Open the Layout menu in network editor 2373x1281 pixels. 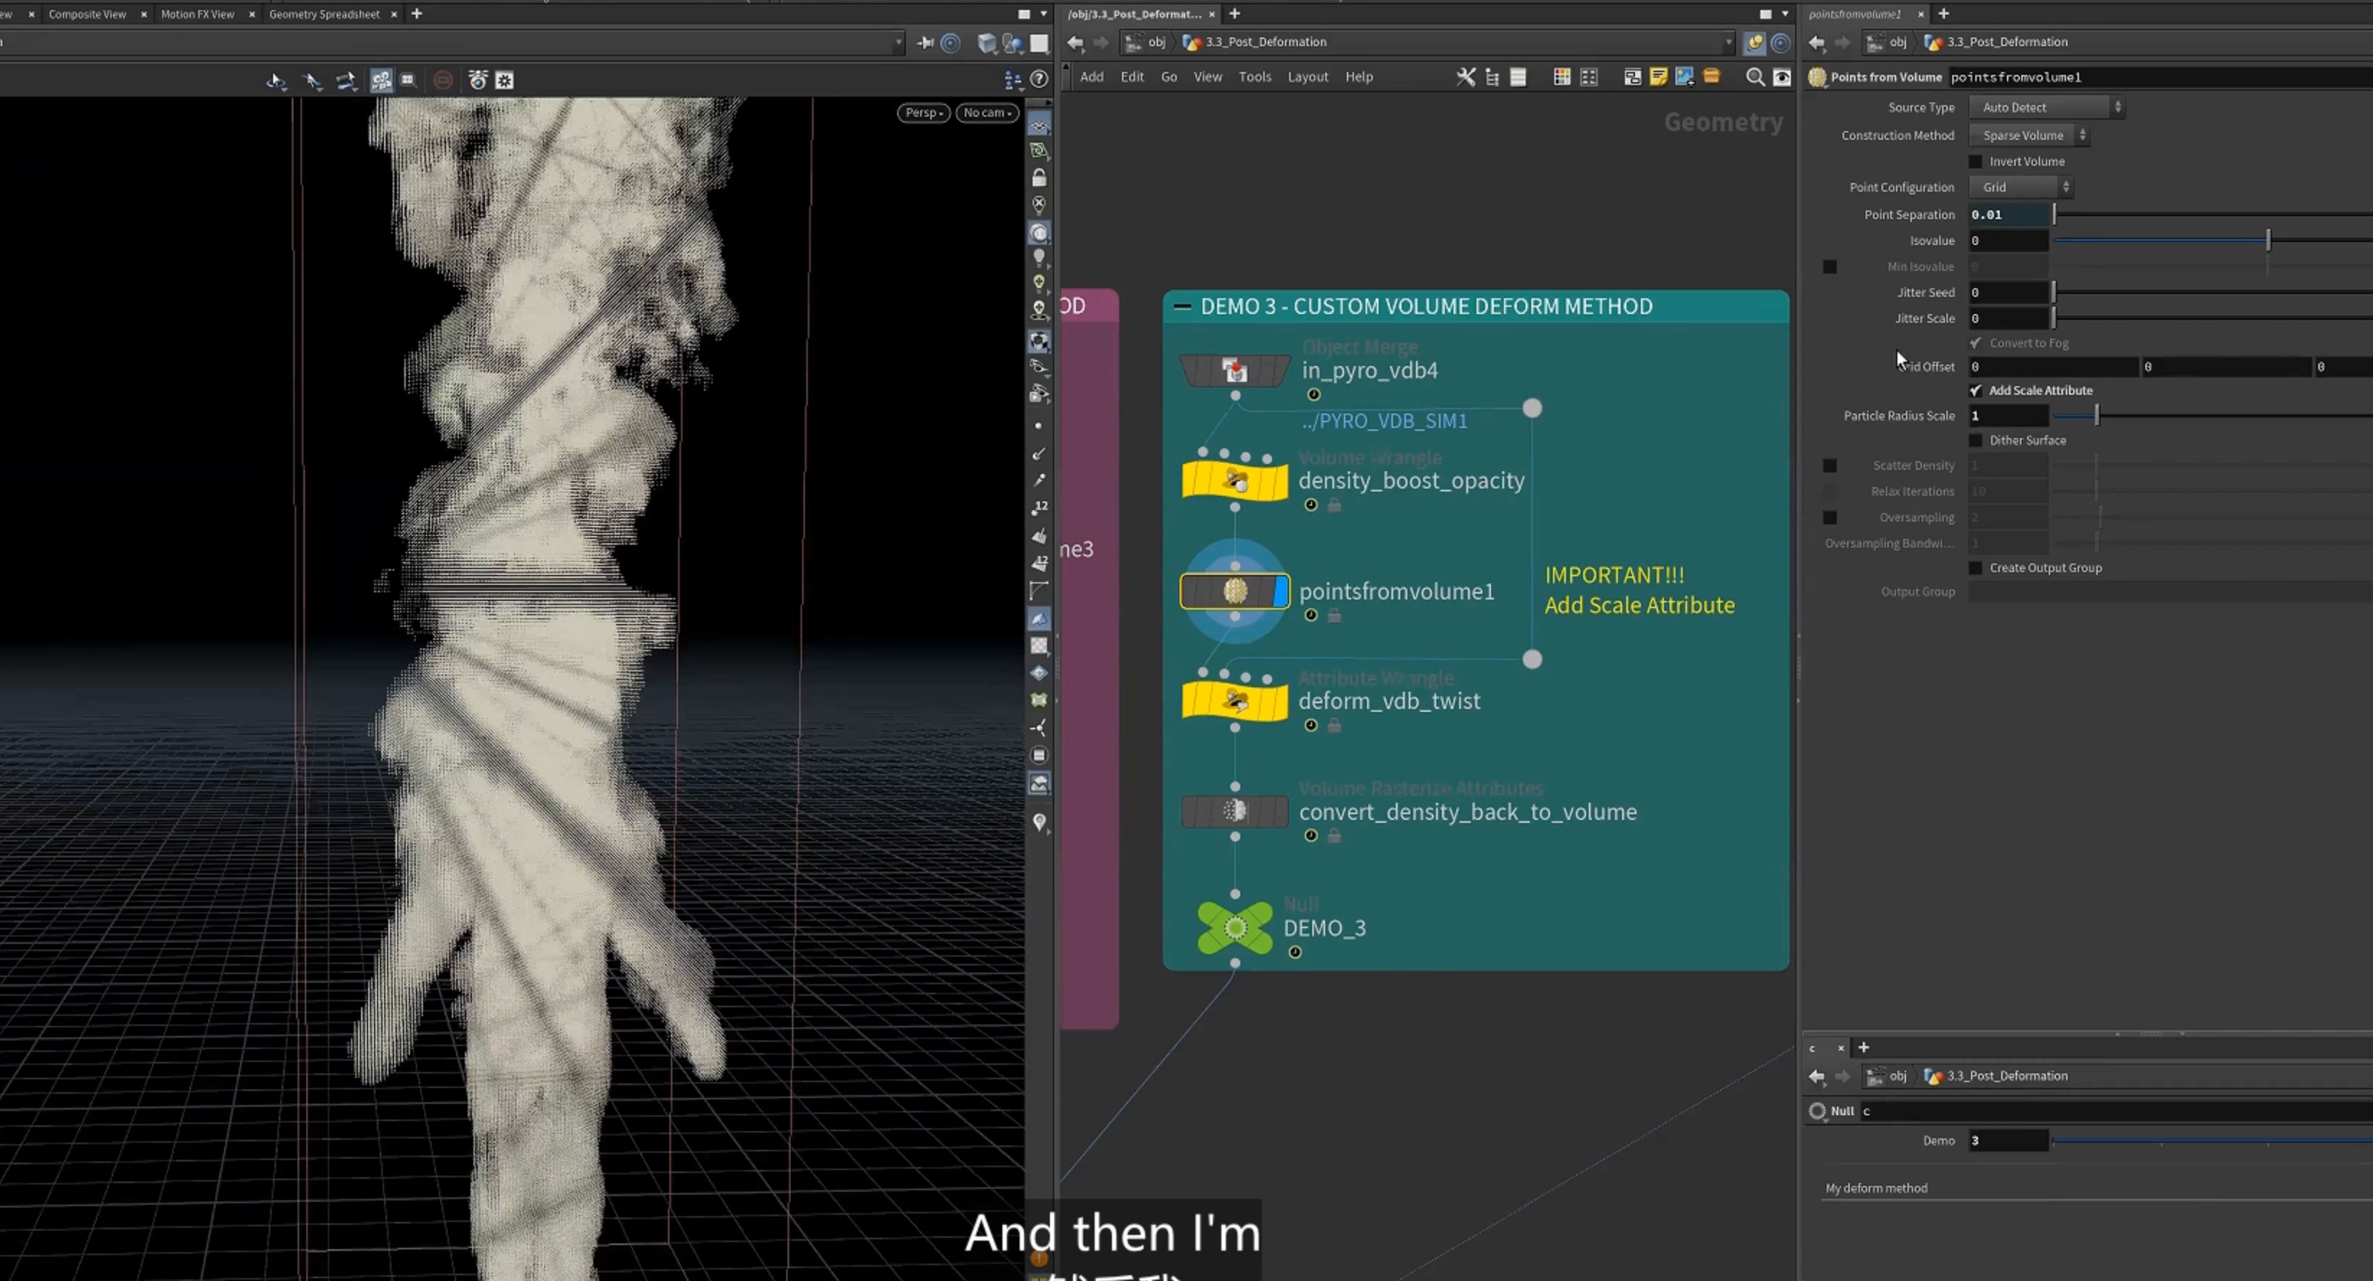coord(1307,77)
